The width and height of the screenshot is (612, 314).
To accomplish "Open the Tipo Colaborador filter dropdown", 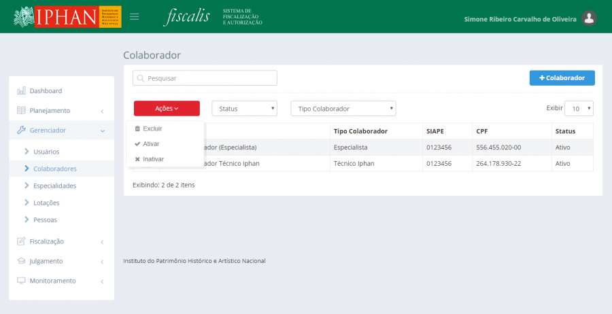I will [x=343, y=109].
